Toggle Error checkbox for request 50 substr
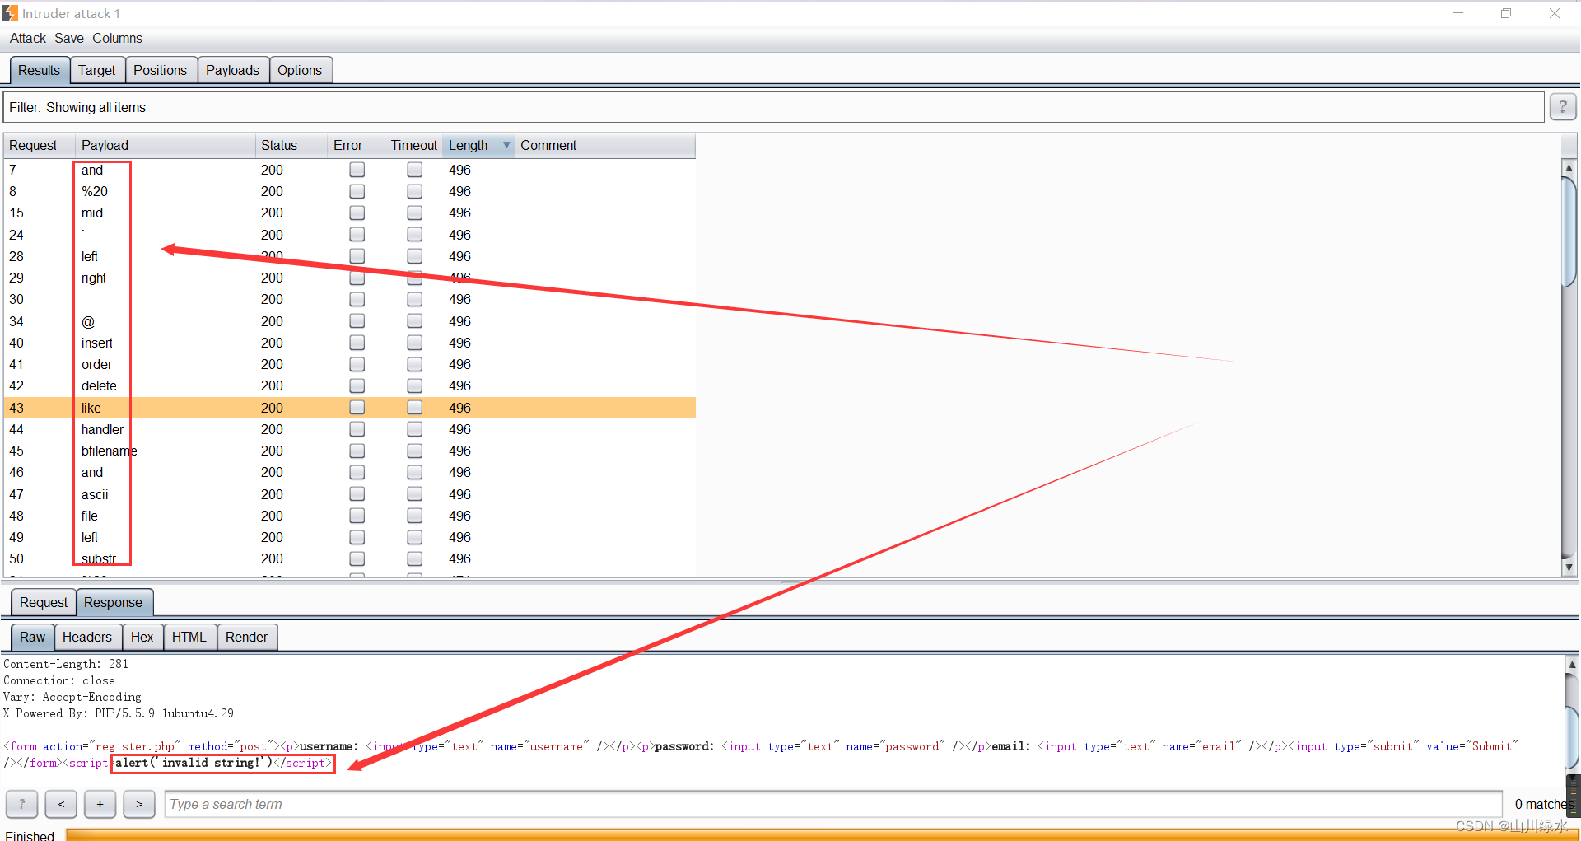This screenshot has width=1581, height=841. click(357, 558)
